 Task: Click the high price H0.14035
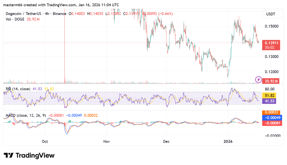click(95, 14)
